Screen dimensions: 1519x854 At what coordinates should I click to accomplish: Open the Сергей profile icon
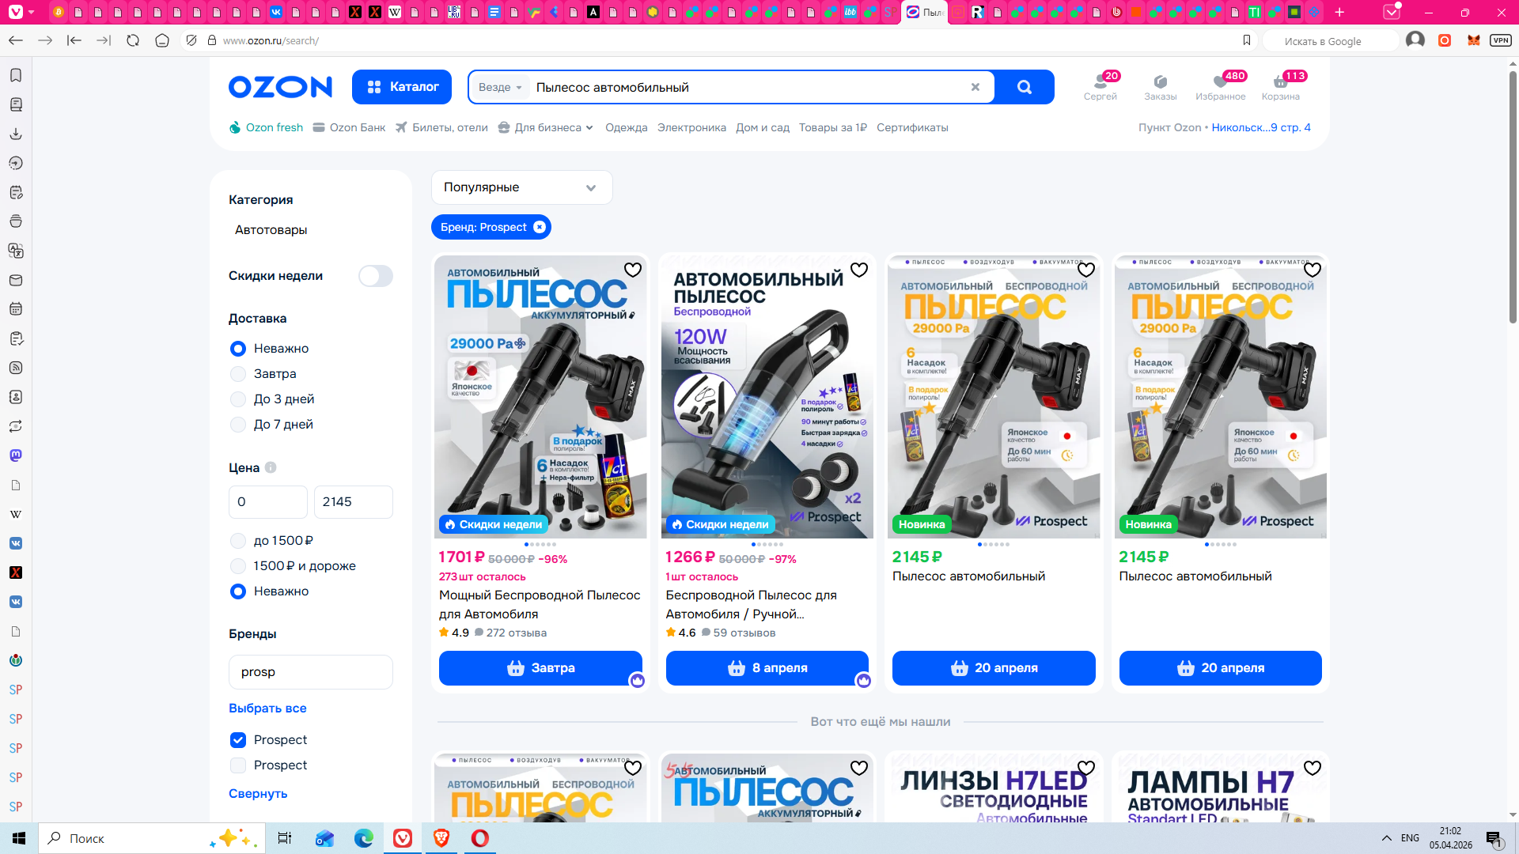click(x=1100, y=86)
